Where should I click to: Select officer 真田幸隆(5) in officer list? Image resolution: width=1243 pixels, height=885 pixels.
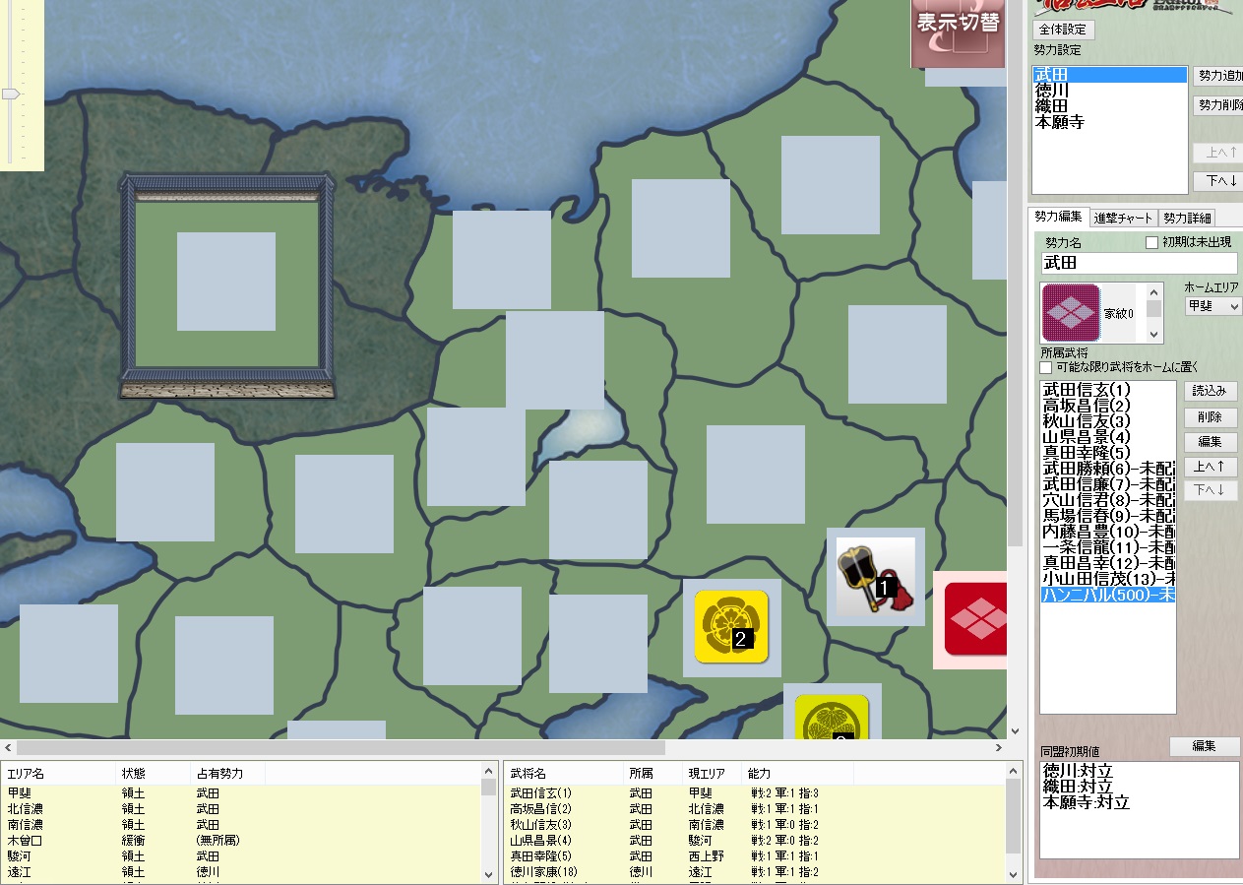coord(1108,453)
